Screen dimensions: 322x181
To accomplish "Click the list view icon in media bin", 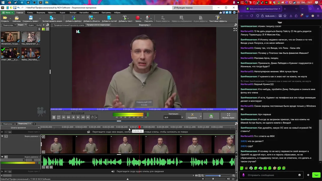I will click(x=47, y=29).
